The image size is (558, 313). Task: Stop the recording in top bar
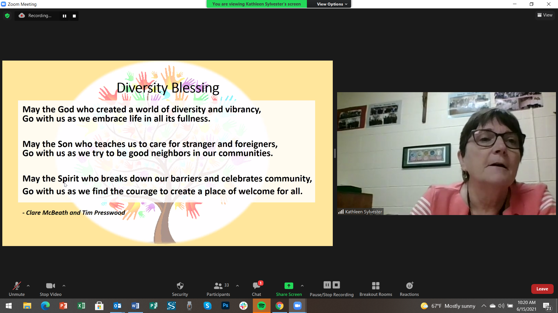(x=74, y=16)
